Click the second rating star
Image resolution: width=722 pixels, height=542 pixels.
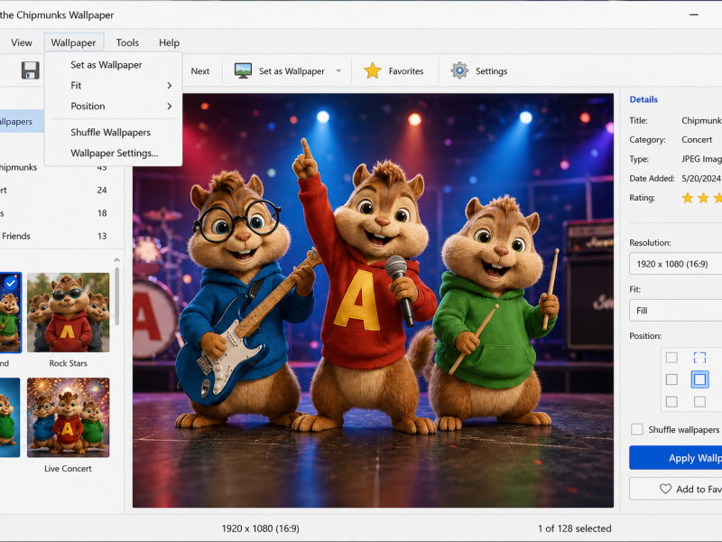703,198
